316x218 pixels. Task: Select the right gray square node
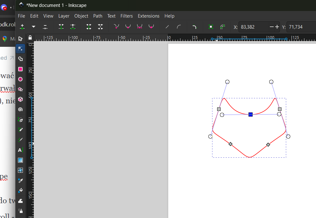(x=280, y=109)
